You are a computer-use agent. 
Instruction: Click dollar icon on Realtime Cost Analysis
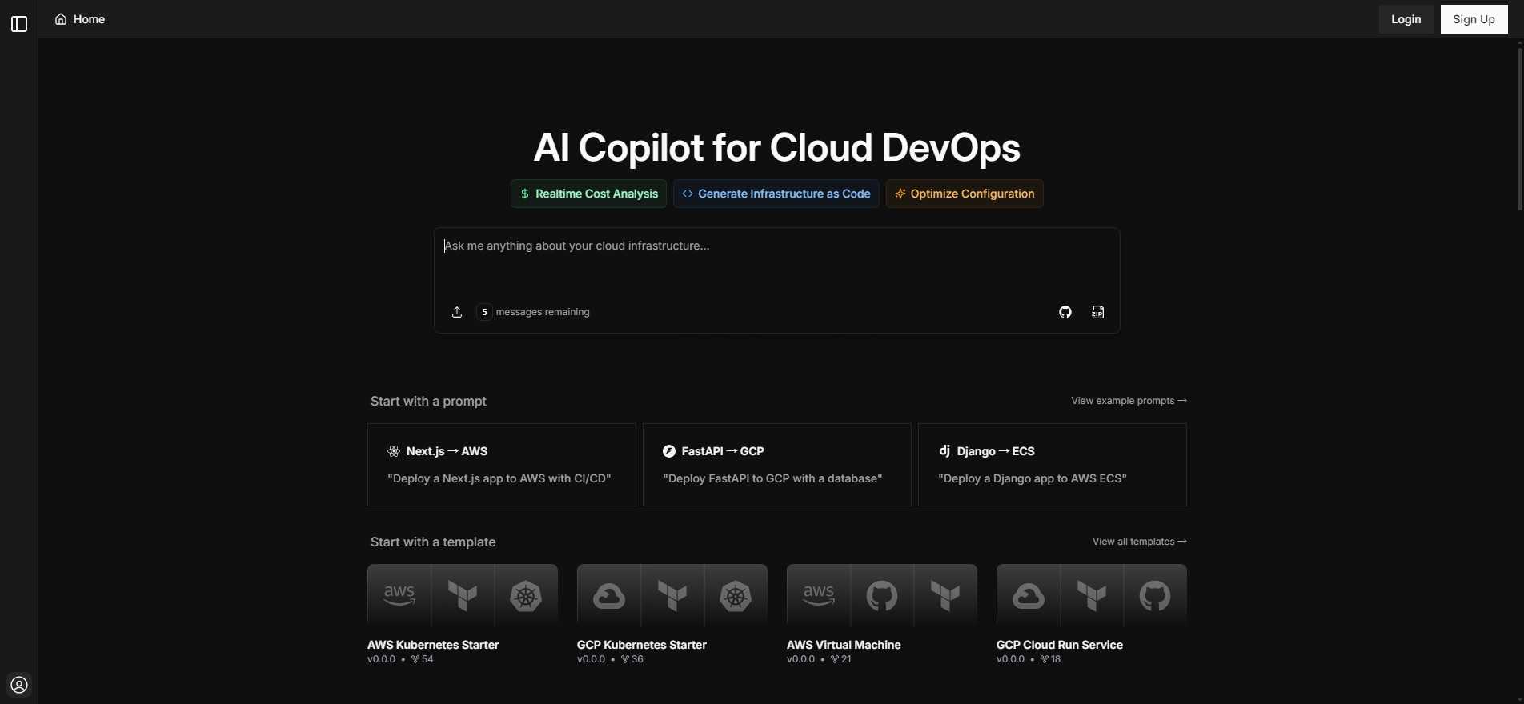pos(525,194)
